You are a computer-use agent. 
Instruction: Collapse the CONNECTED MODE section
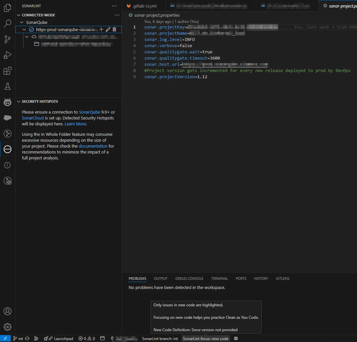[19, 15]
